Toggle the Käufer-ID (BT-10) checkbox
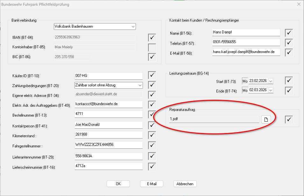 pos(152,76)
